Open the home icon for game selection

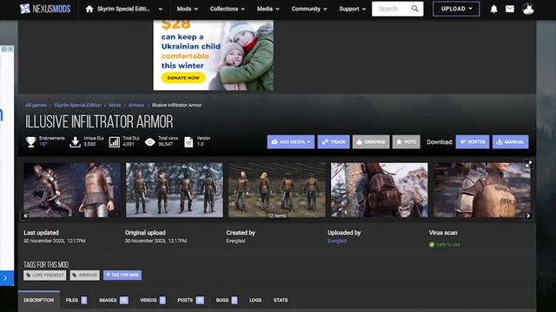point(89,9)
